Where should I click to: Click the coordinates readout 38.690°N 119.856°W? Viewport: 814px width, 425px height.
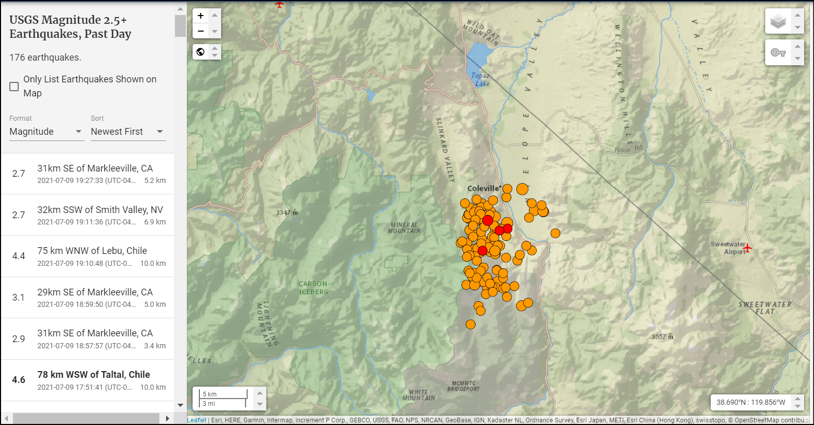click(751, 402)
